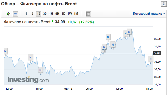Open news marker N at 12:00 start
168x95 pixels.
coord(5,51)
